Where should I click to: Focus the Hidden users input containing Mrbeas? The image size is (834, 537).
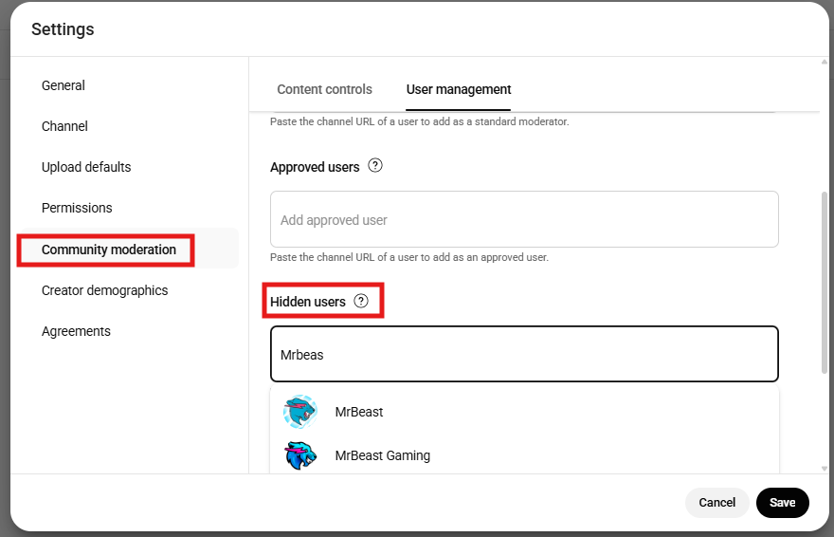(524, 355)
